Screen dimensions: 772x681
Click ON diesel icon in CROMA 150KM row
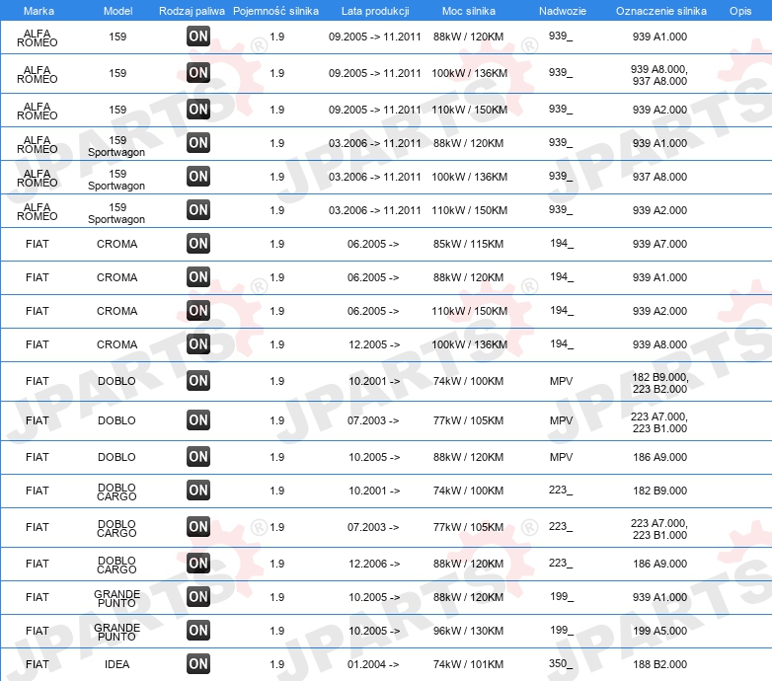pyautogui.click(x=198, y=311)
